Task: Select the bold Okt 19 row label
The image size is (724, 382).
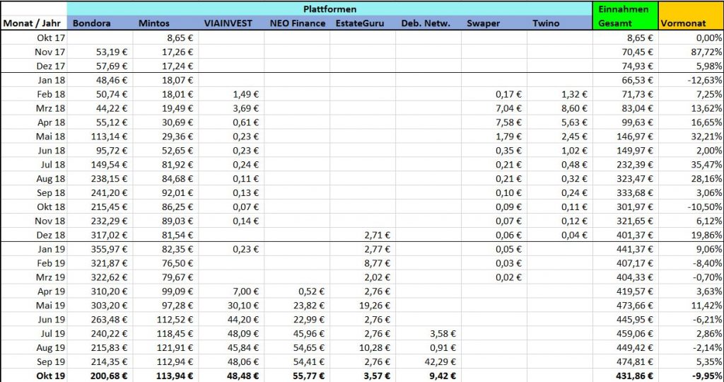Action: click(x=34, y=376)
